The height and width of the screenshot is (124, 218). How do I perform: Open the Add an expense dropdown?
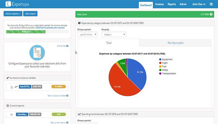coord(13,14)
